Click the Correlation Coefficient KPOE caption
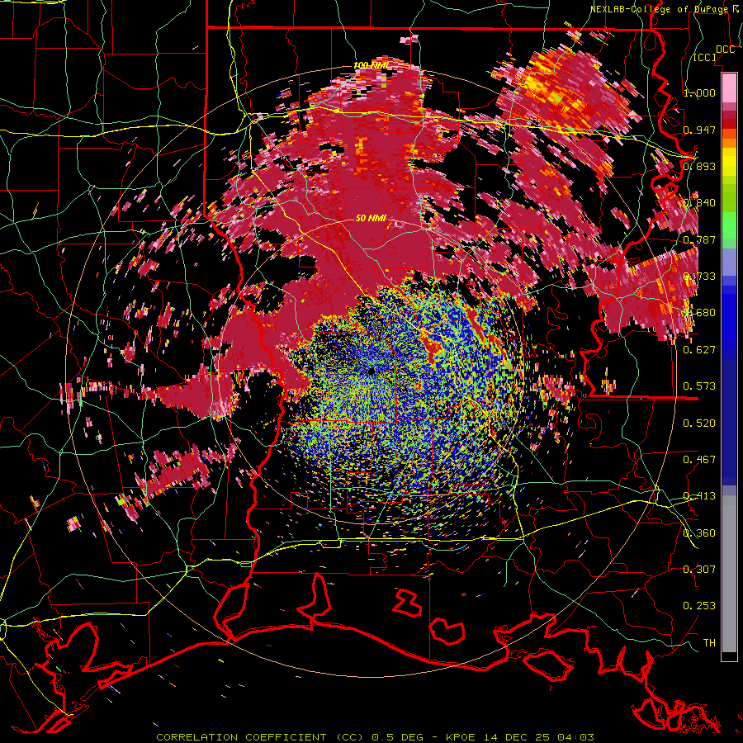The height and width of the screenshot is (743, 743). (375, 737)
